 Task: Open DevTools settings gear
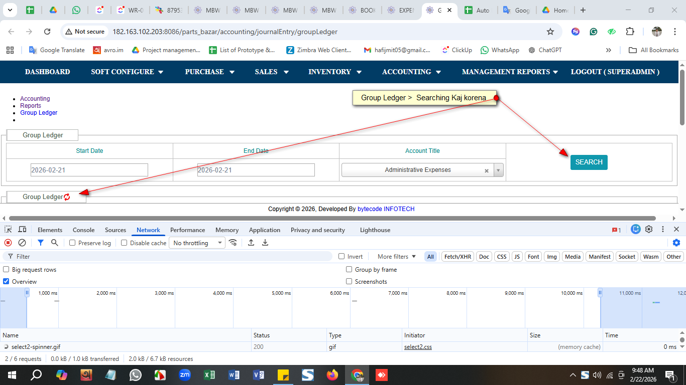(x=649, y=230)
